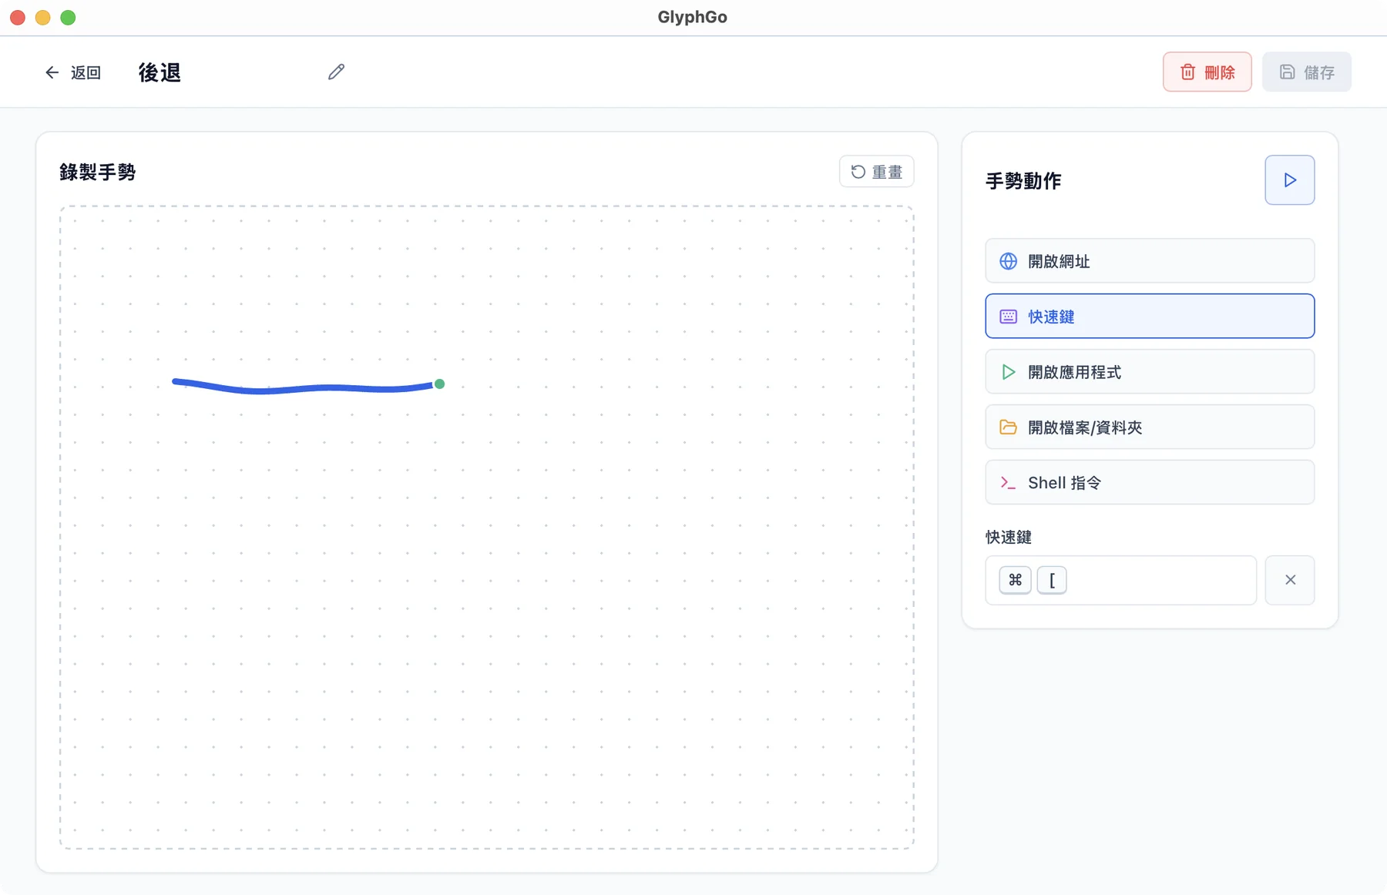Save the gesture with 儲存
The width and height of the screenshot is (1387, 895).
point(1306,72)
